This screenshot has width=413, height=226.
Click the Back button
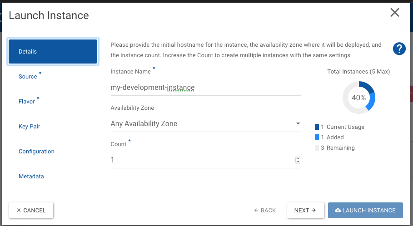coord(265,211)
